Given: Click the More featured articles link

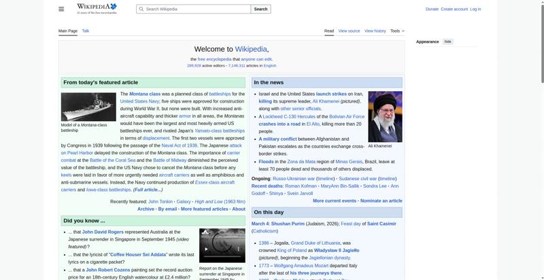Looking at the screenshot, I should point(204,209).
